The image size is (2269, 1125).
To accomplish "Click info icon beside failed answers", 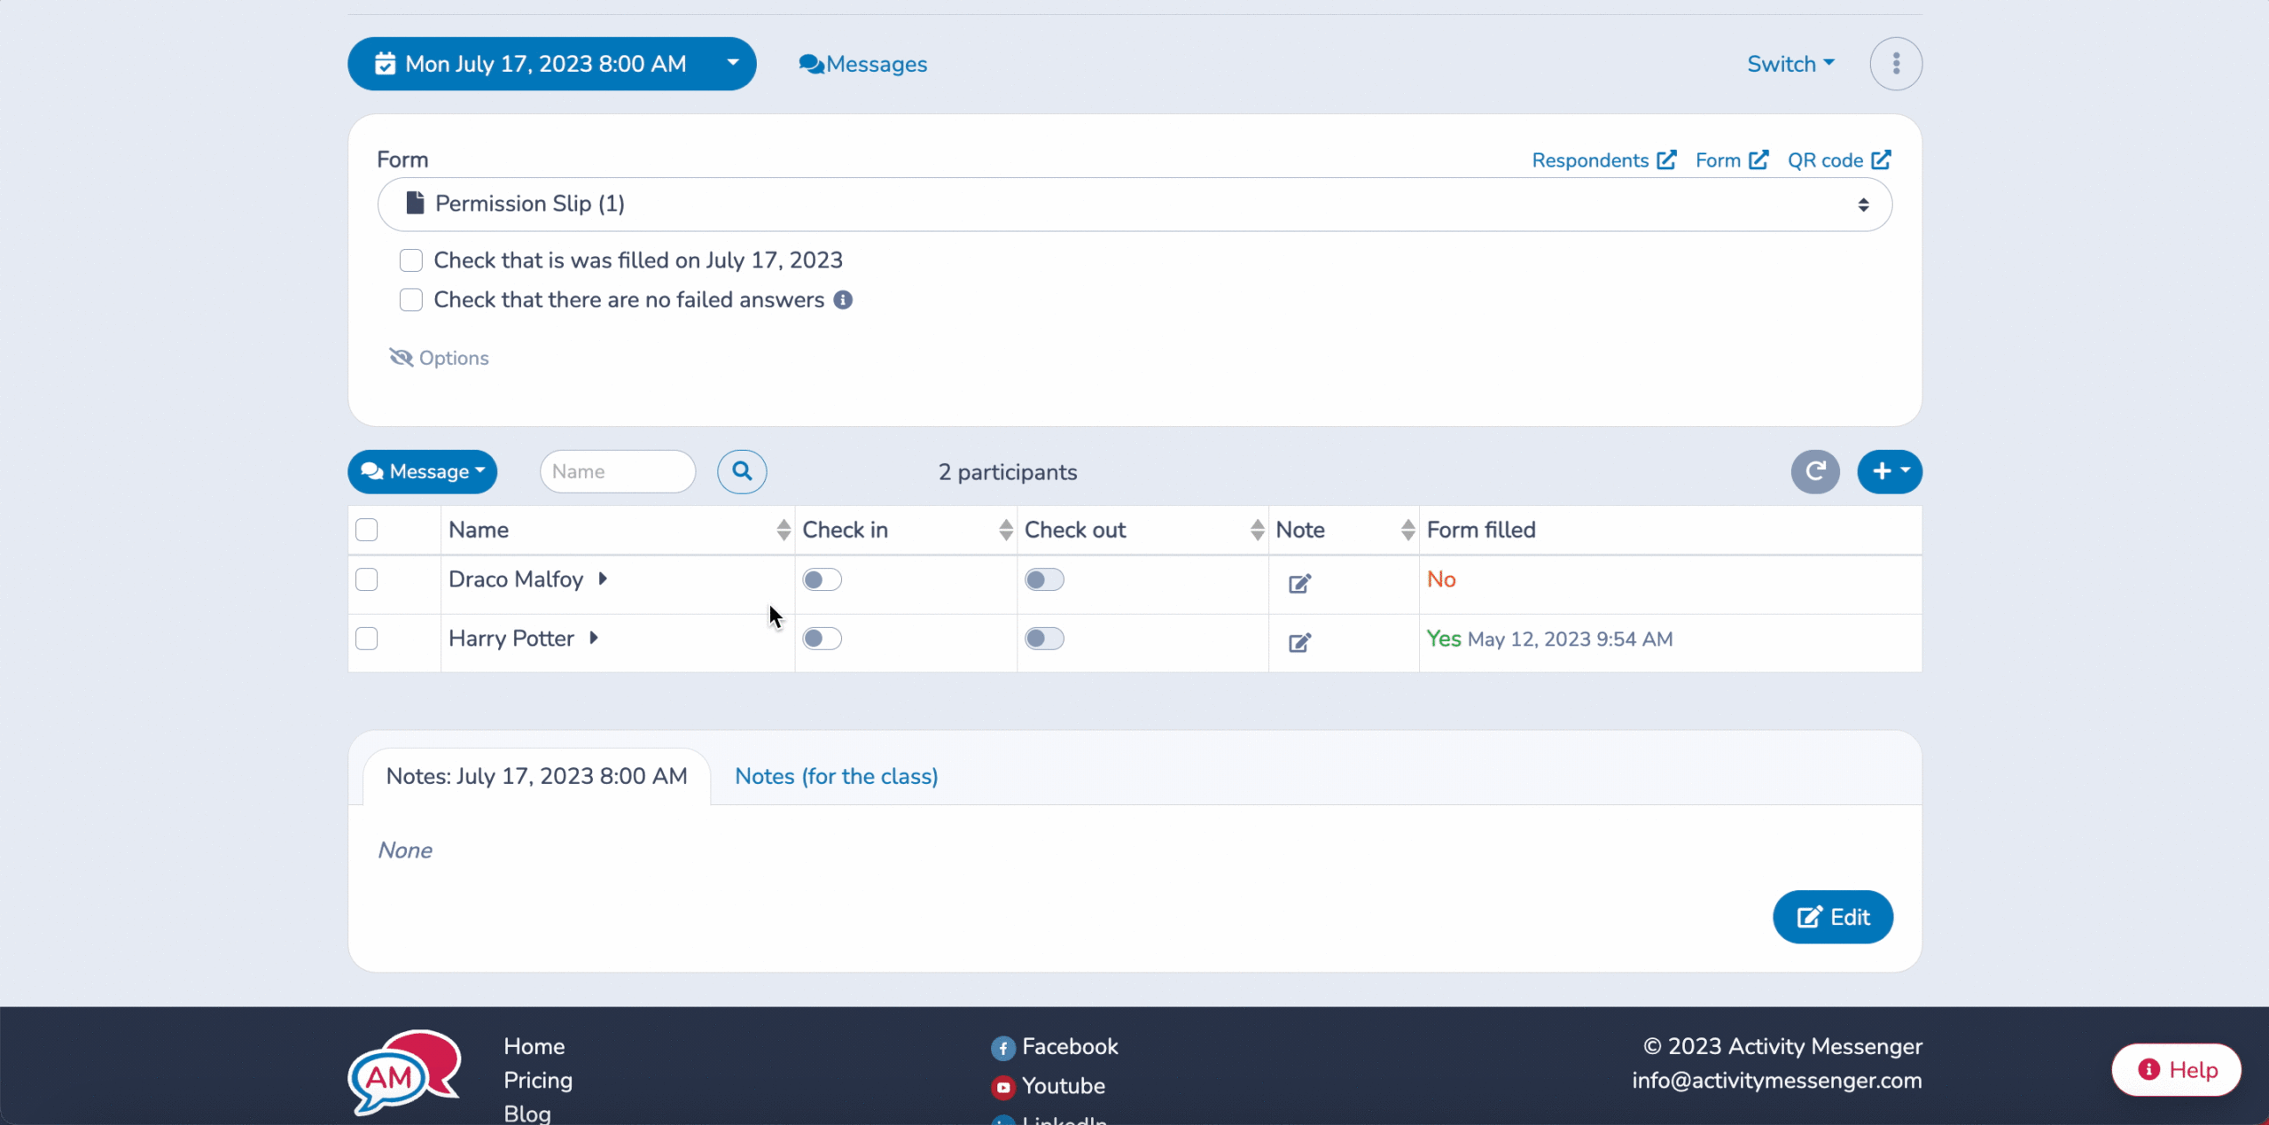I will (x=843, y=300).
